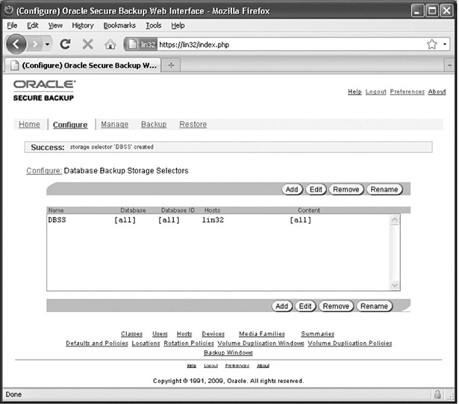459x404 pixels.
Task: Click the Oracle Secure Backup logo
Action: (44, 91)
